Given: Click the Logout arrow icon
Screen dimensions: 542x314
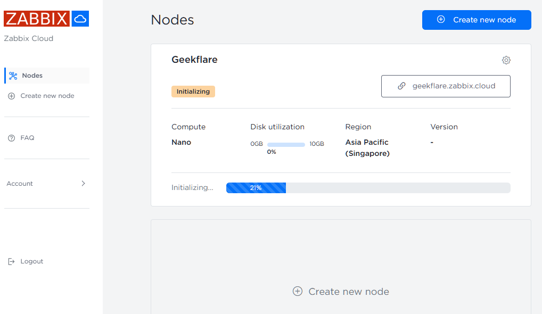Looking at the screenshot, I should [x=11, y=261].
